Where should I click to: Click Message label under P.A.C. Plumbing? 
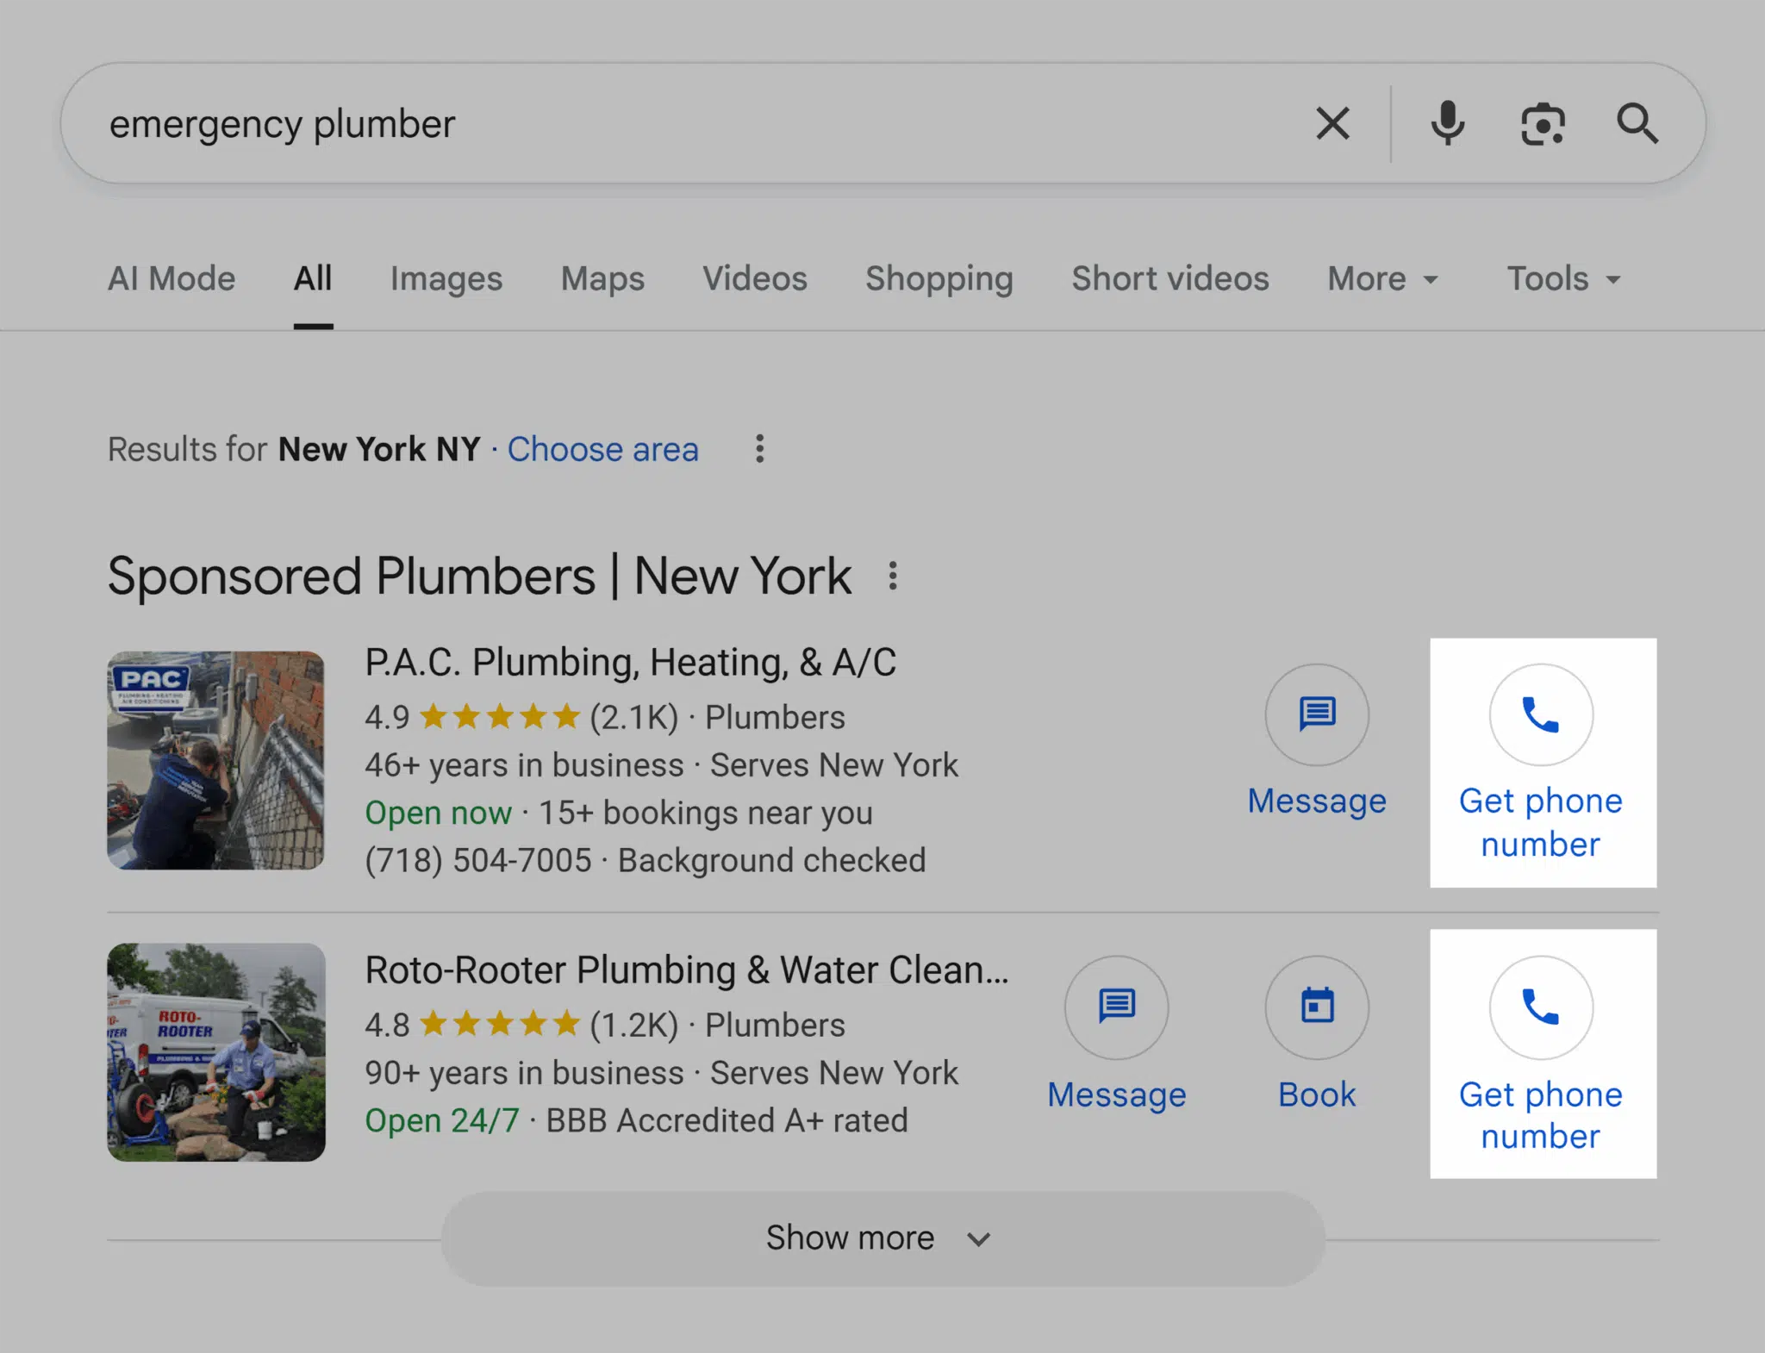tap(1317, 801)
